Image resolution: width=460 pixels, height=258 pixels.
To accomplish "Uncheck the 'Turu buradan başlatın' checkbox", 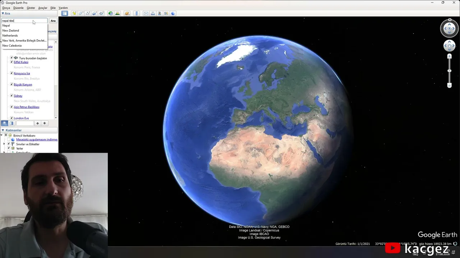I will tap(11, 58).
